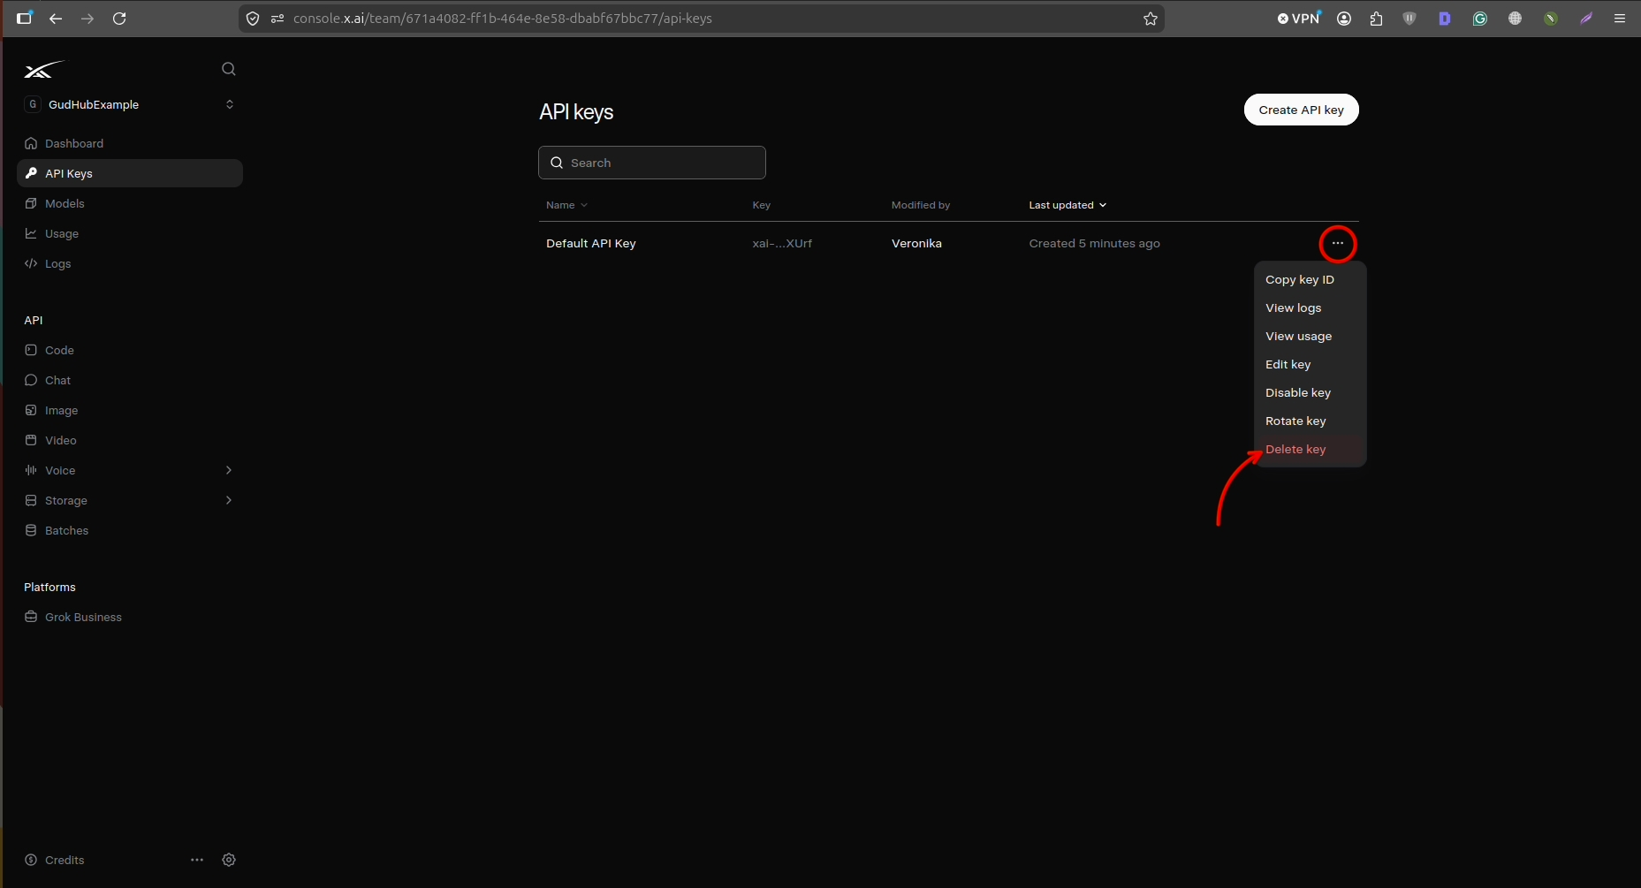Click the row's three-dot actions button

tap(1338, 243)
